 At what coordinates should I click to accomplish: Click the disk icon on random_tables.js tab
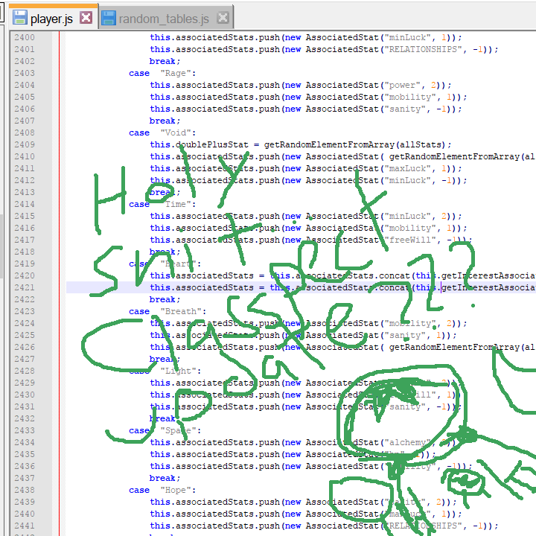pyautogui.click(x=109, y=18)
